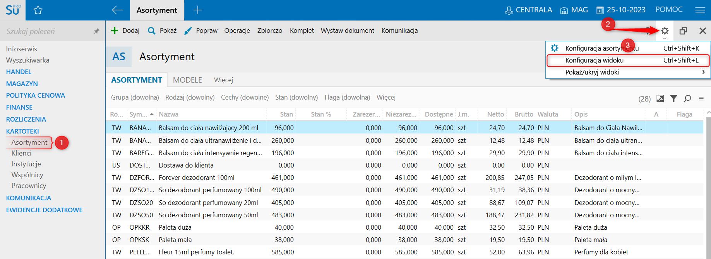This screenshot has width=711, height=259.
Task: Click the magnifier search icon above table
Action: [687, 99]
